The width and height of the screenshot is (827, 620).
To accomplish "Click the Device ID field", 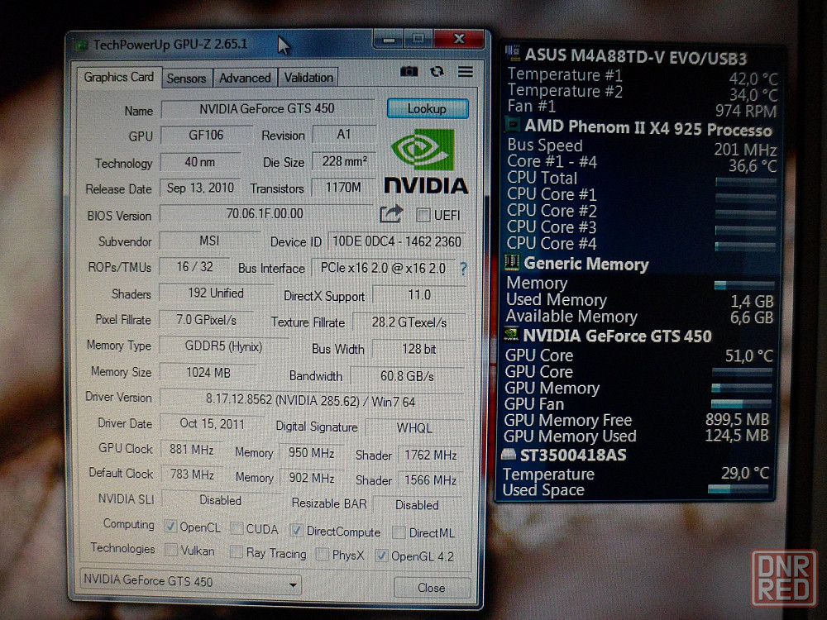I will point(397,241).
